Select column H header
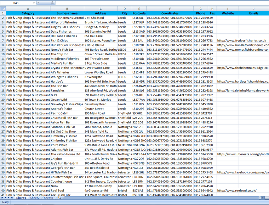 (x=212, y=9)
